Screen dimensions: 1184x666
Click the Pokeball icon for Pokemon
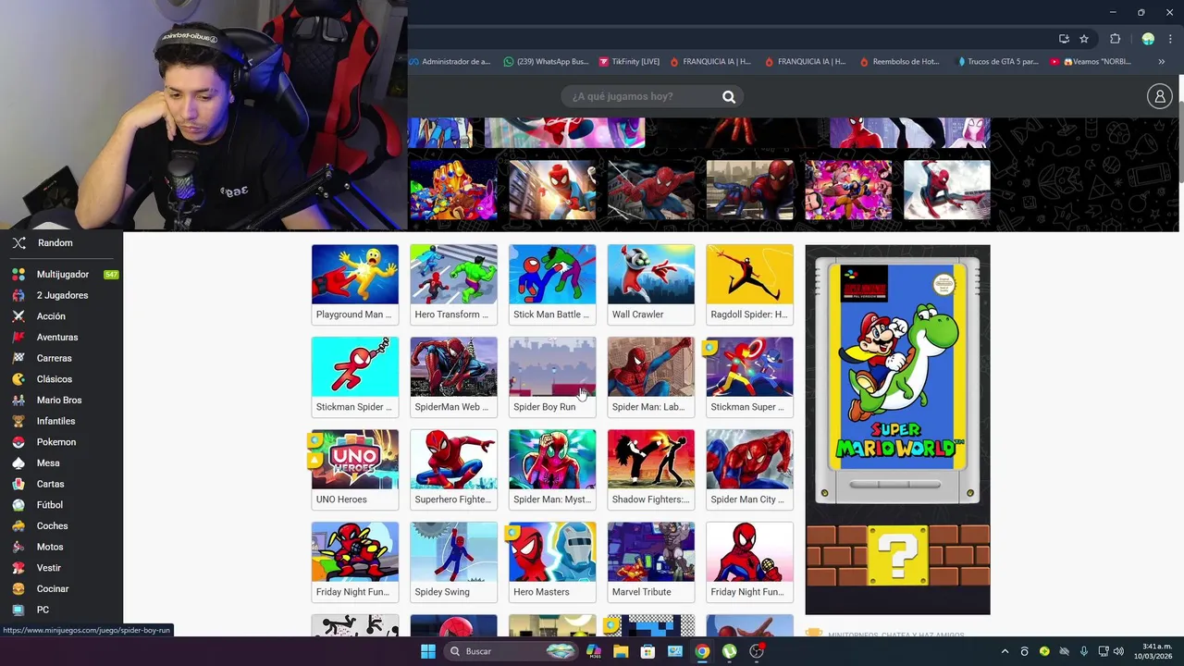point(18,442)
